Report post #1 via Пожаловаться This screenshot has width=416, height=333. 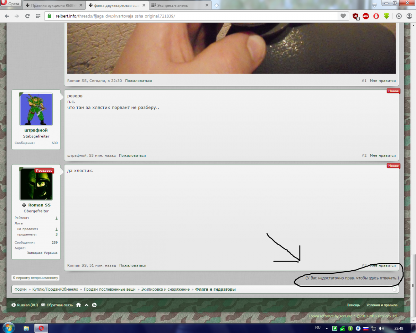coord(138,81)
